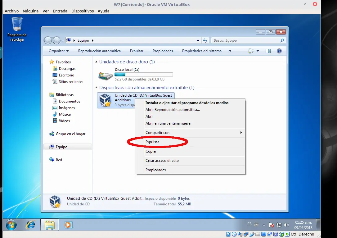Click VirtualBox optical disc status icon
Screen dimensions: 337x238
tap(234, 234)
